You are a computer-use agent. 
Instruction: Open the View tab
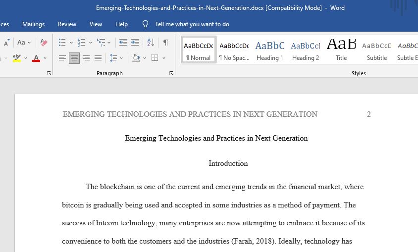point(96,24)
